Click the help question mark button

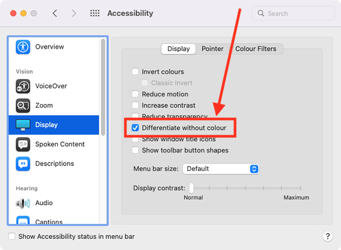327,236
